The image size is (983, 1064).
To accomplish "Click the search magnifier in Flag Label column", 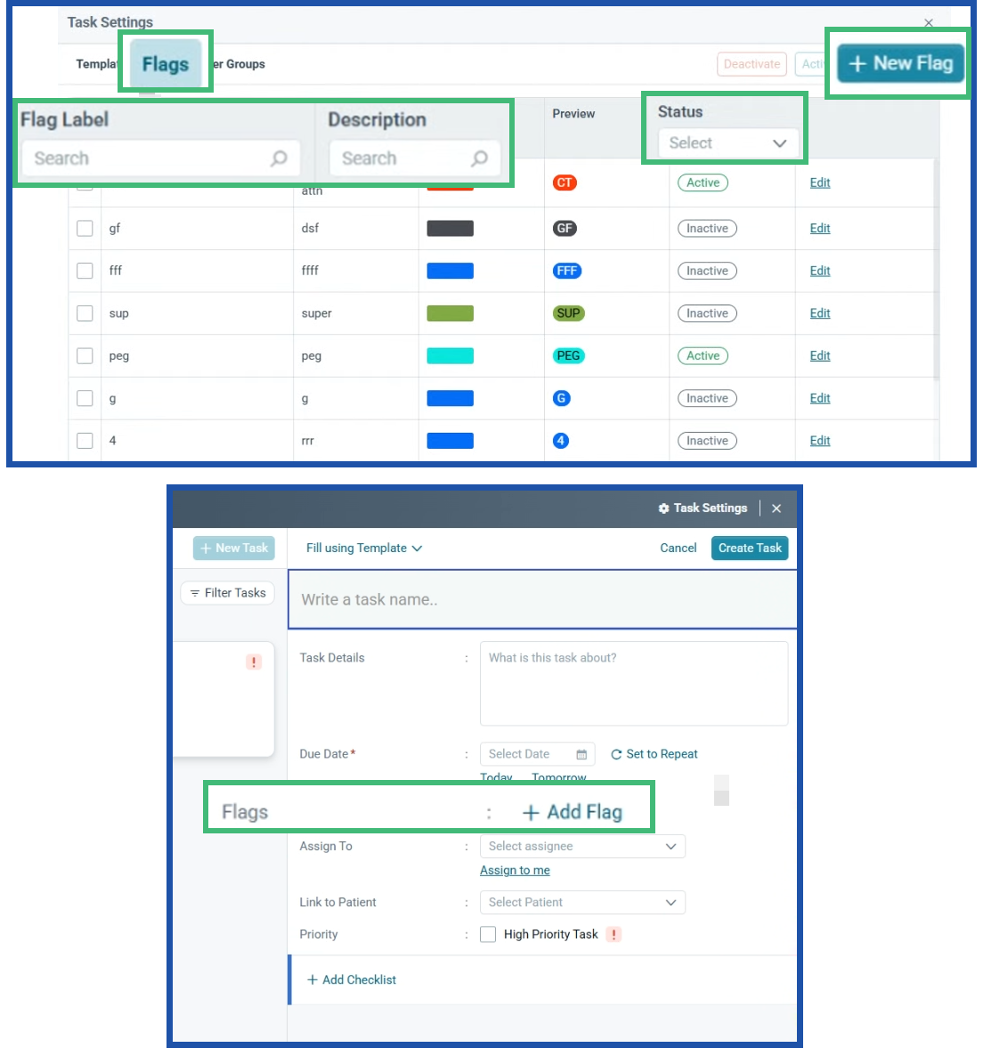I will [279, 158].
